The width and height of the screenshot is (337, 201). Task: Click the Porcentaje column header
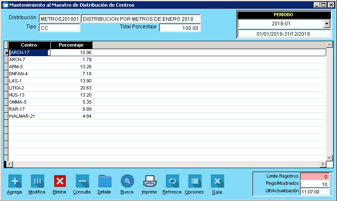pos(71,45)
